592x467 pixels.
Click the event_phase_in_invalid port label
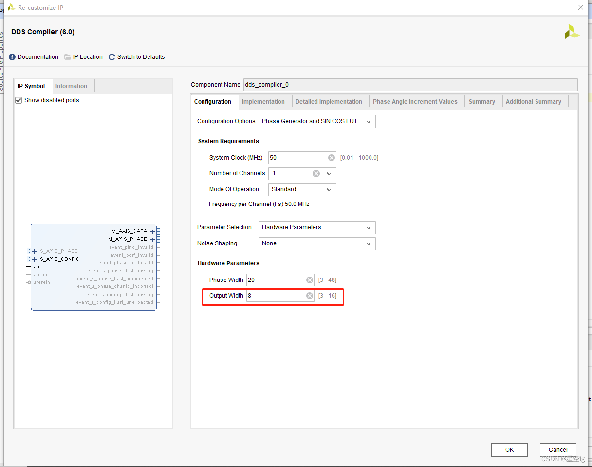(126, 263)
